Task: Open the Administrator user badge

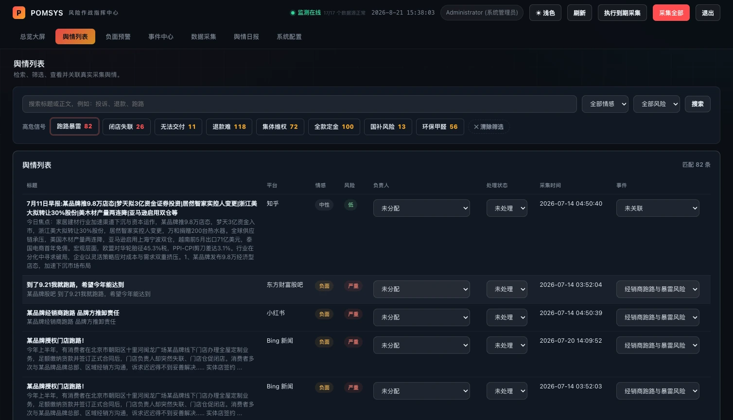Action: 482,13
